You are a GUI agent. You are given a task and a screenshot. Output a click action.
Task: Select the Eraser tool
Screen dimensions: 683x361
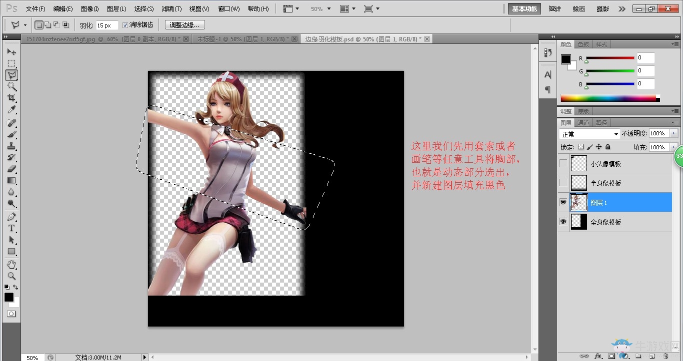tap(11, 169)
